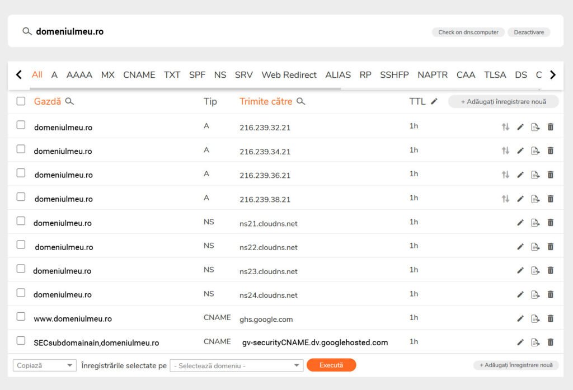Open the Gazdă column search

[69, 102]
